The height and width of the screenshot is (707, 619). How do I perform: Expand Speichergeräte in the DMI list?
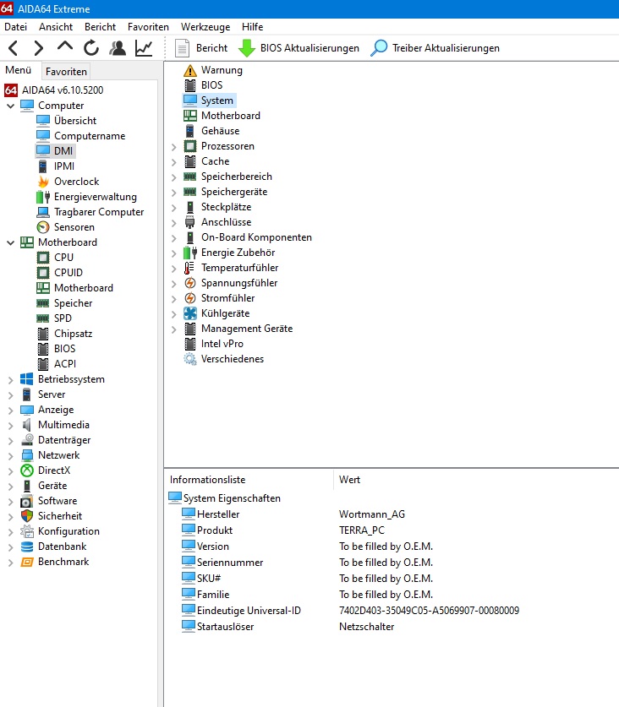(x=174, y=193)
